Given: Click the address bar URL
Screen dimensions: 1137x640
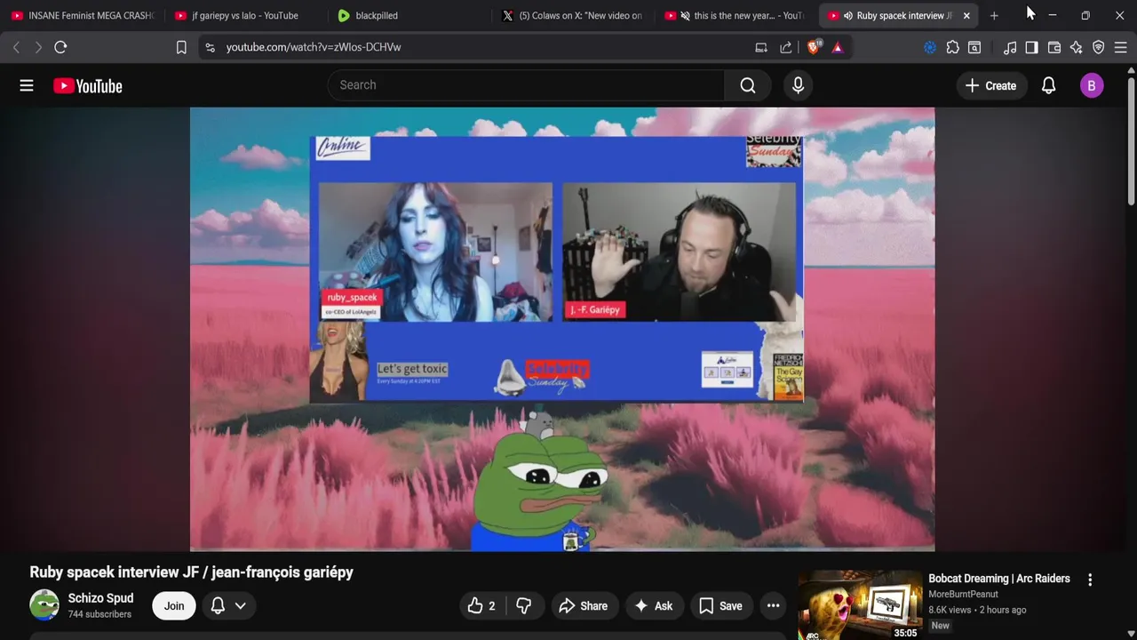Looking at the screenshot, I should tap(314, 47).
